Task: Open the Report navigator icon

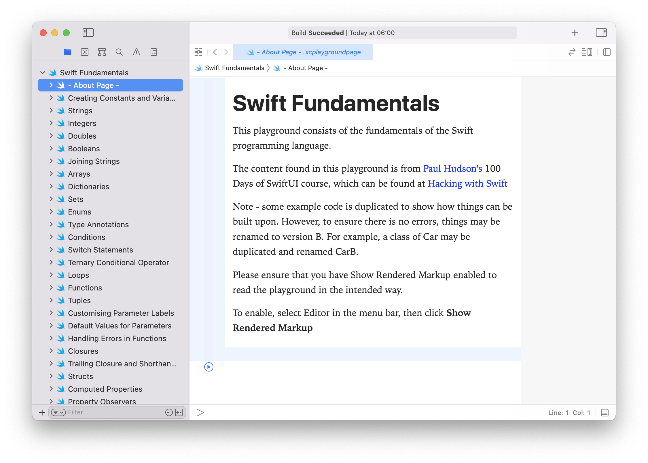Action: [154, 52]
